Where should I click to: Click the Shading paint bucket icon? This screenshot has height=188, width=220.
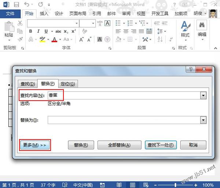[118, 39]
